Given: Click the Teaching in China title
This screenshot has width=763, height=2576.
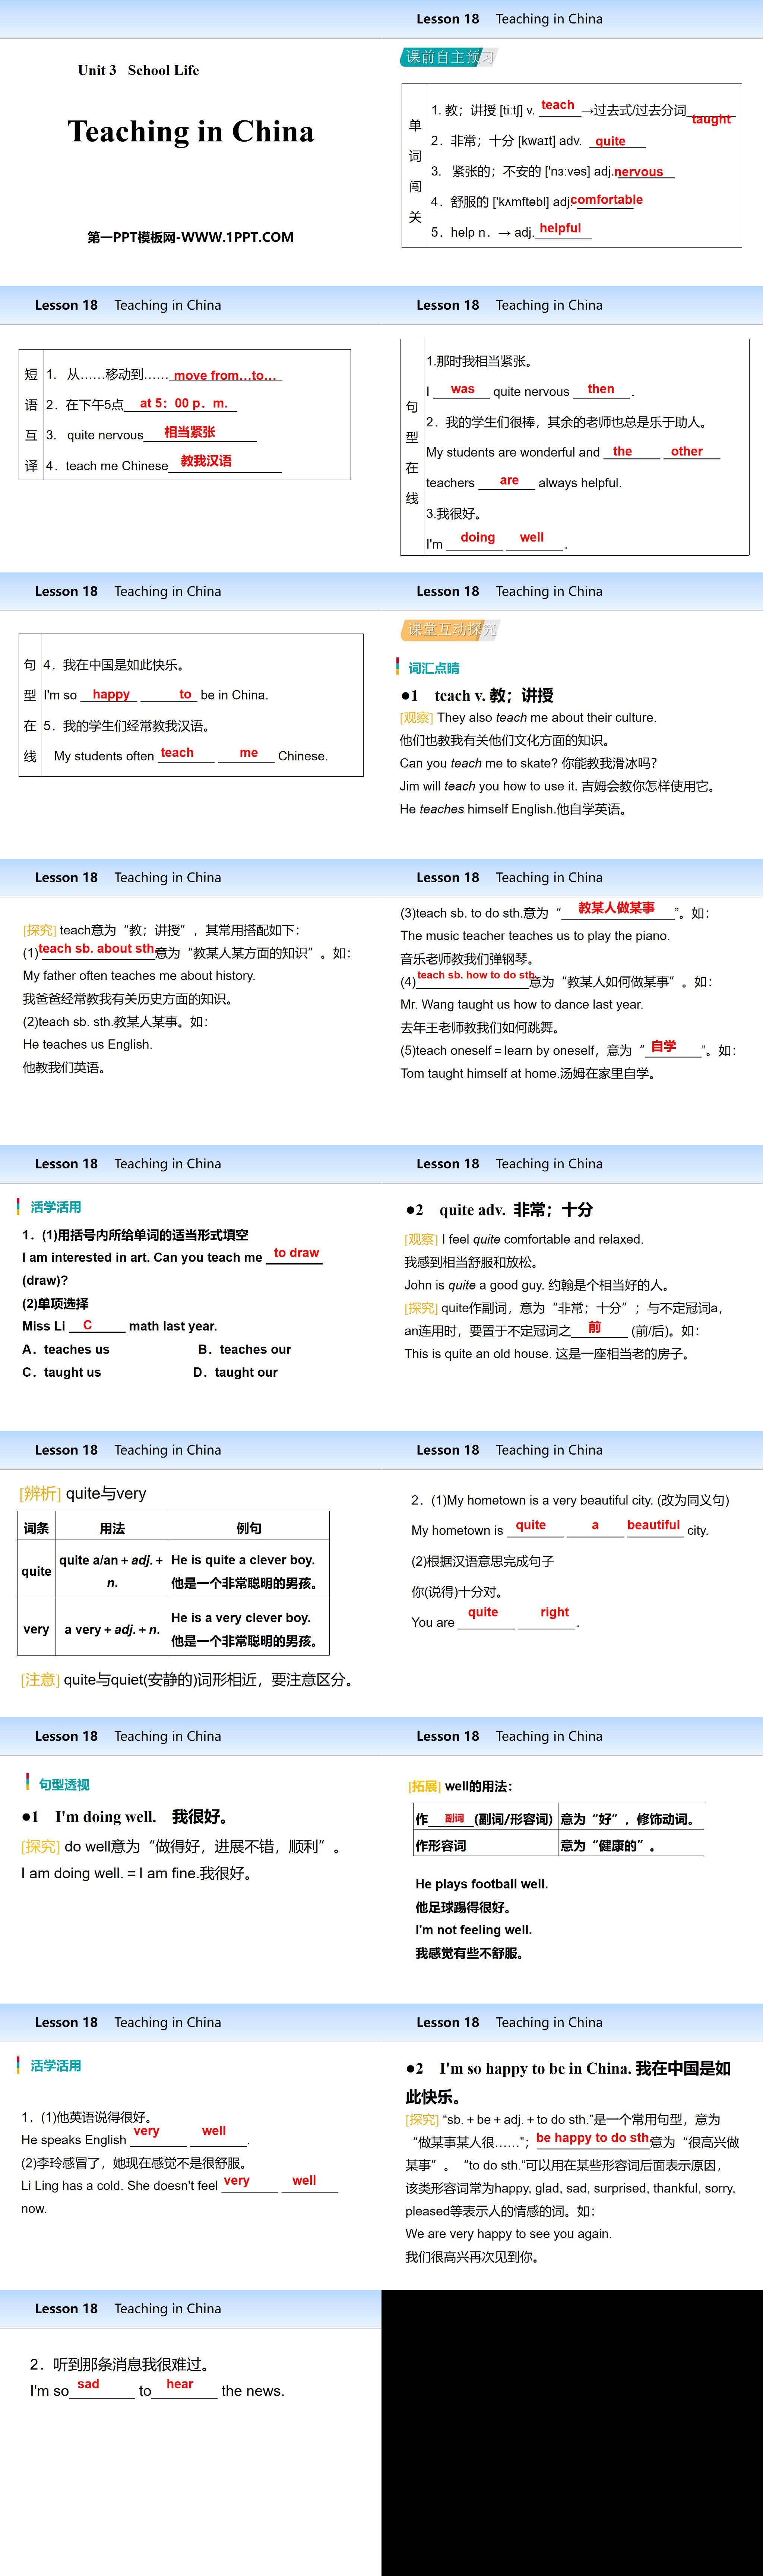Looking at the screenshot, I should pyautogui.click(x=190, y=131).
